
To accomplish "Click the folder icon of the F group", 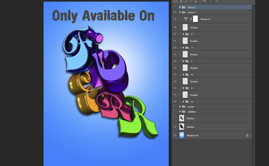I will click(187, 34).
